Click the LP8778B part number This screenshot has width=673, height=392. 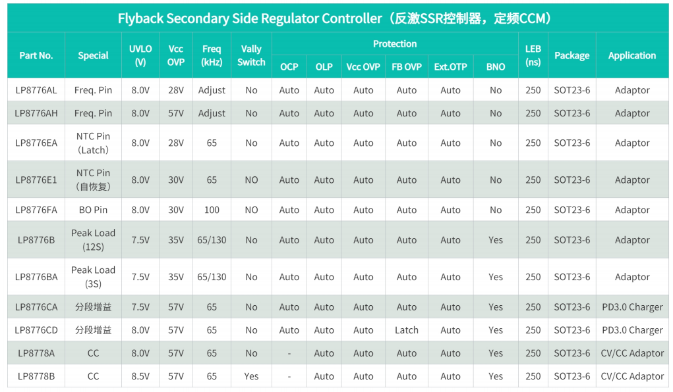point(36,376)
